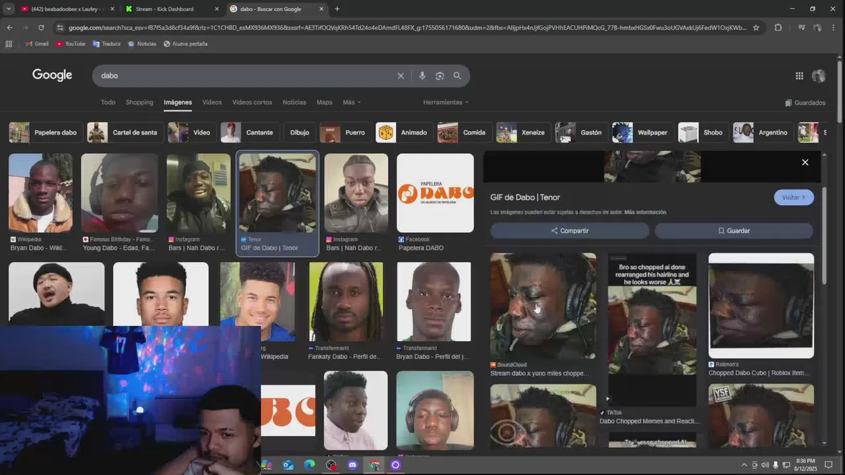The width and height of the screenshot is (845, 475).
Task: Open Dabo Chopped Memes TikTok result
Action: click(652, 330)
